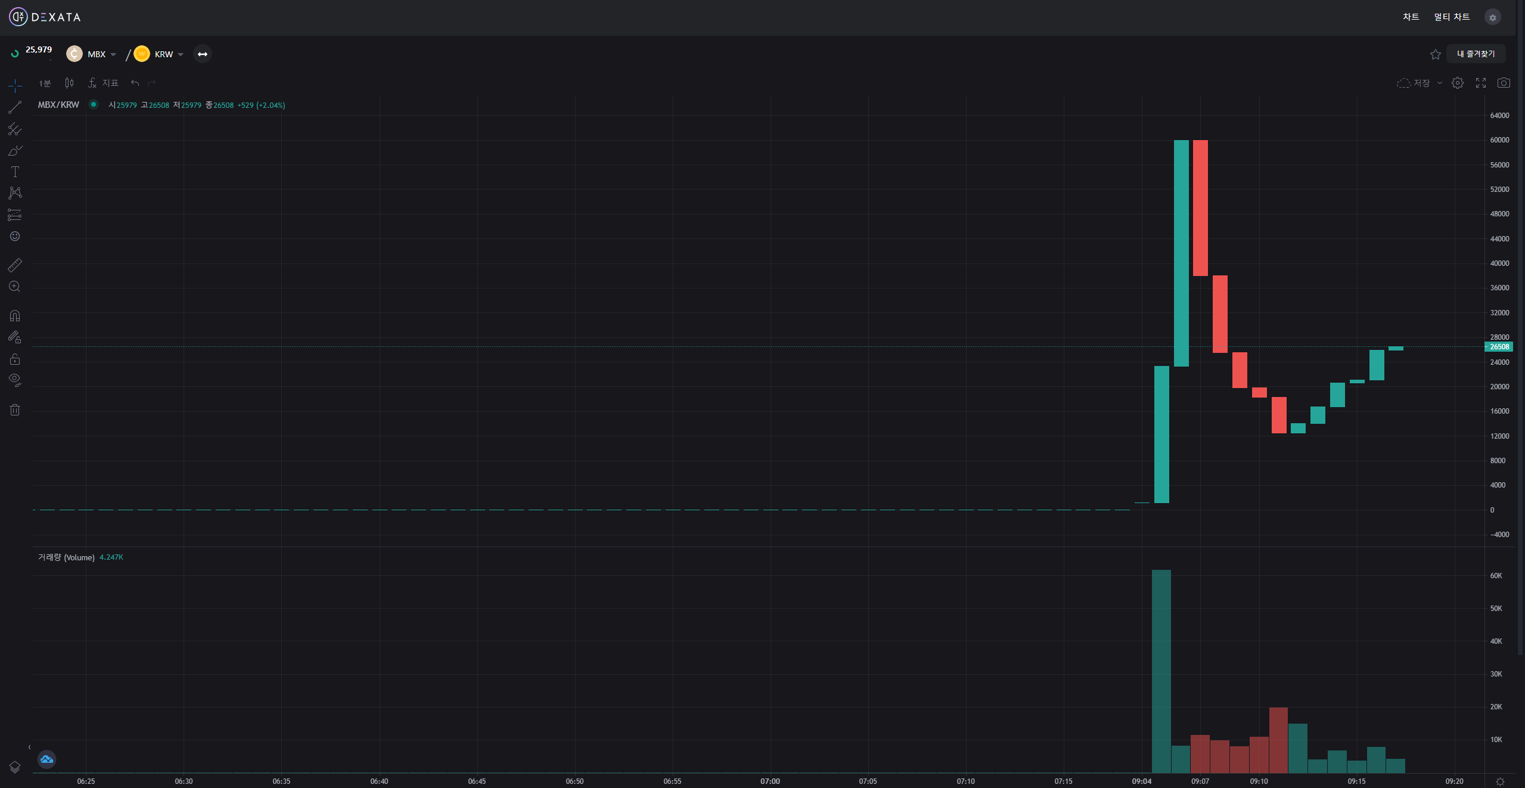
Task: Take a chart snapshot with camera icon
Action: click(x=1504, y=83)
